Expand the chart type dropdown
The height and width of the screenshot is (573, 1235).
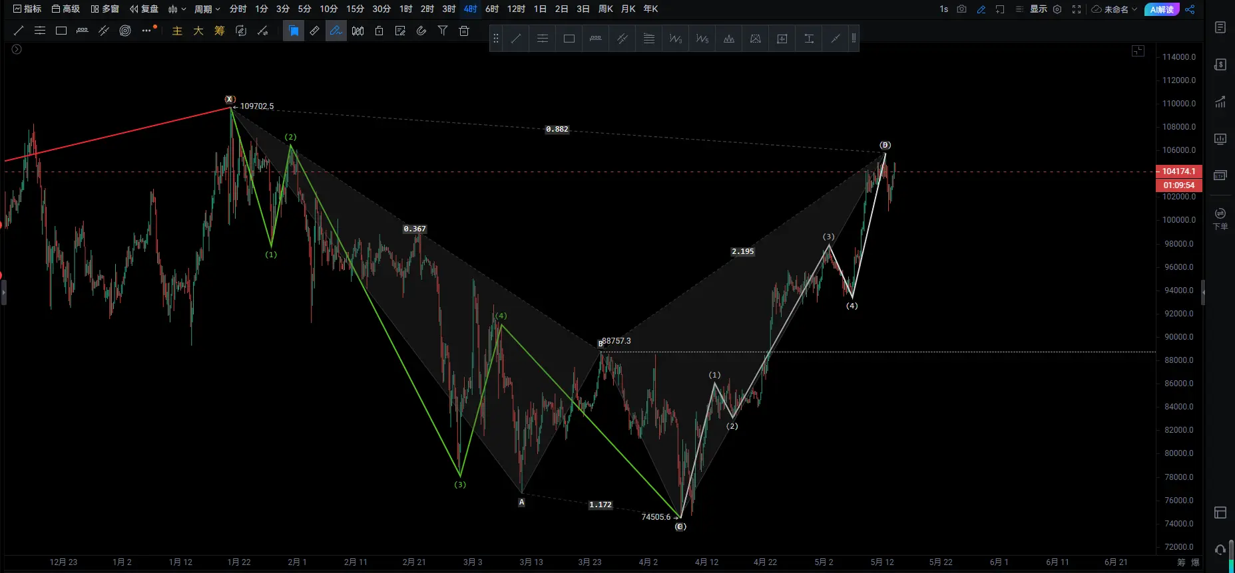tap(177, 9)
